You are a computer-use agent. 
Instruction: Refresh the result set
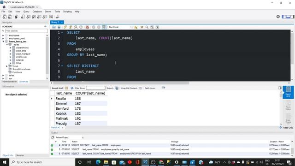coord(72,88)
